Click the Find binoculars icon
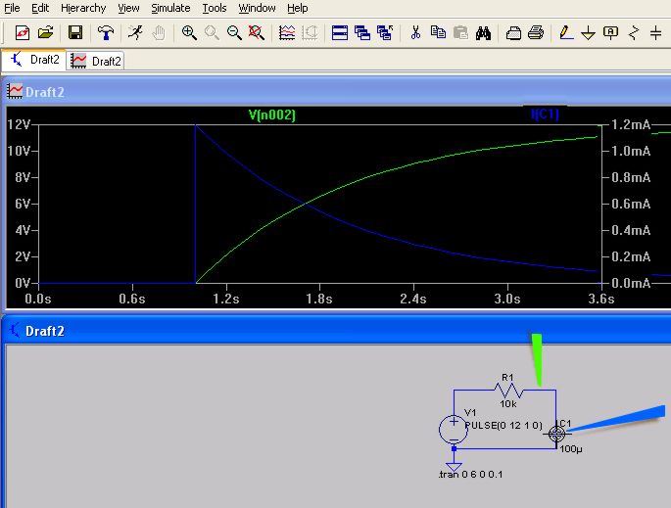671x508 pixels. 483,32
